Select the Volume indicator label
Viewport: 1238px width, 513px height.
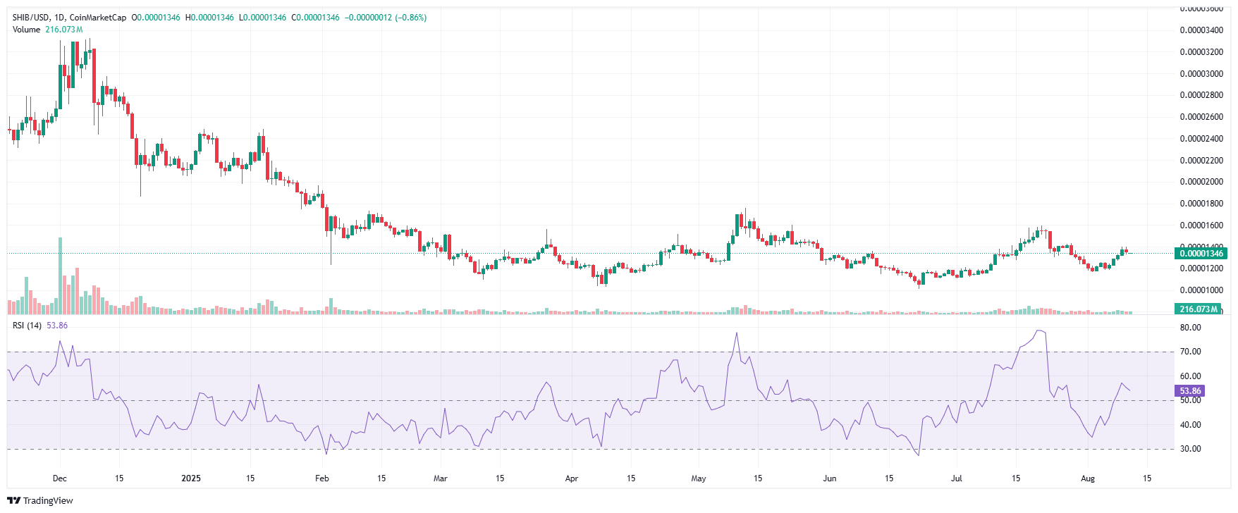27,30
